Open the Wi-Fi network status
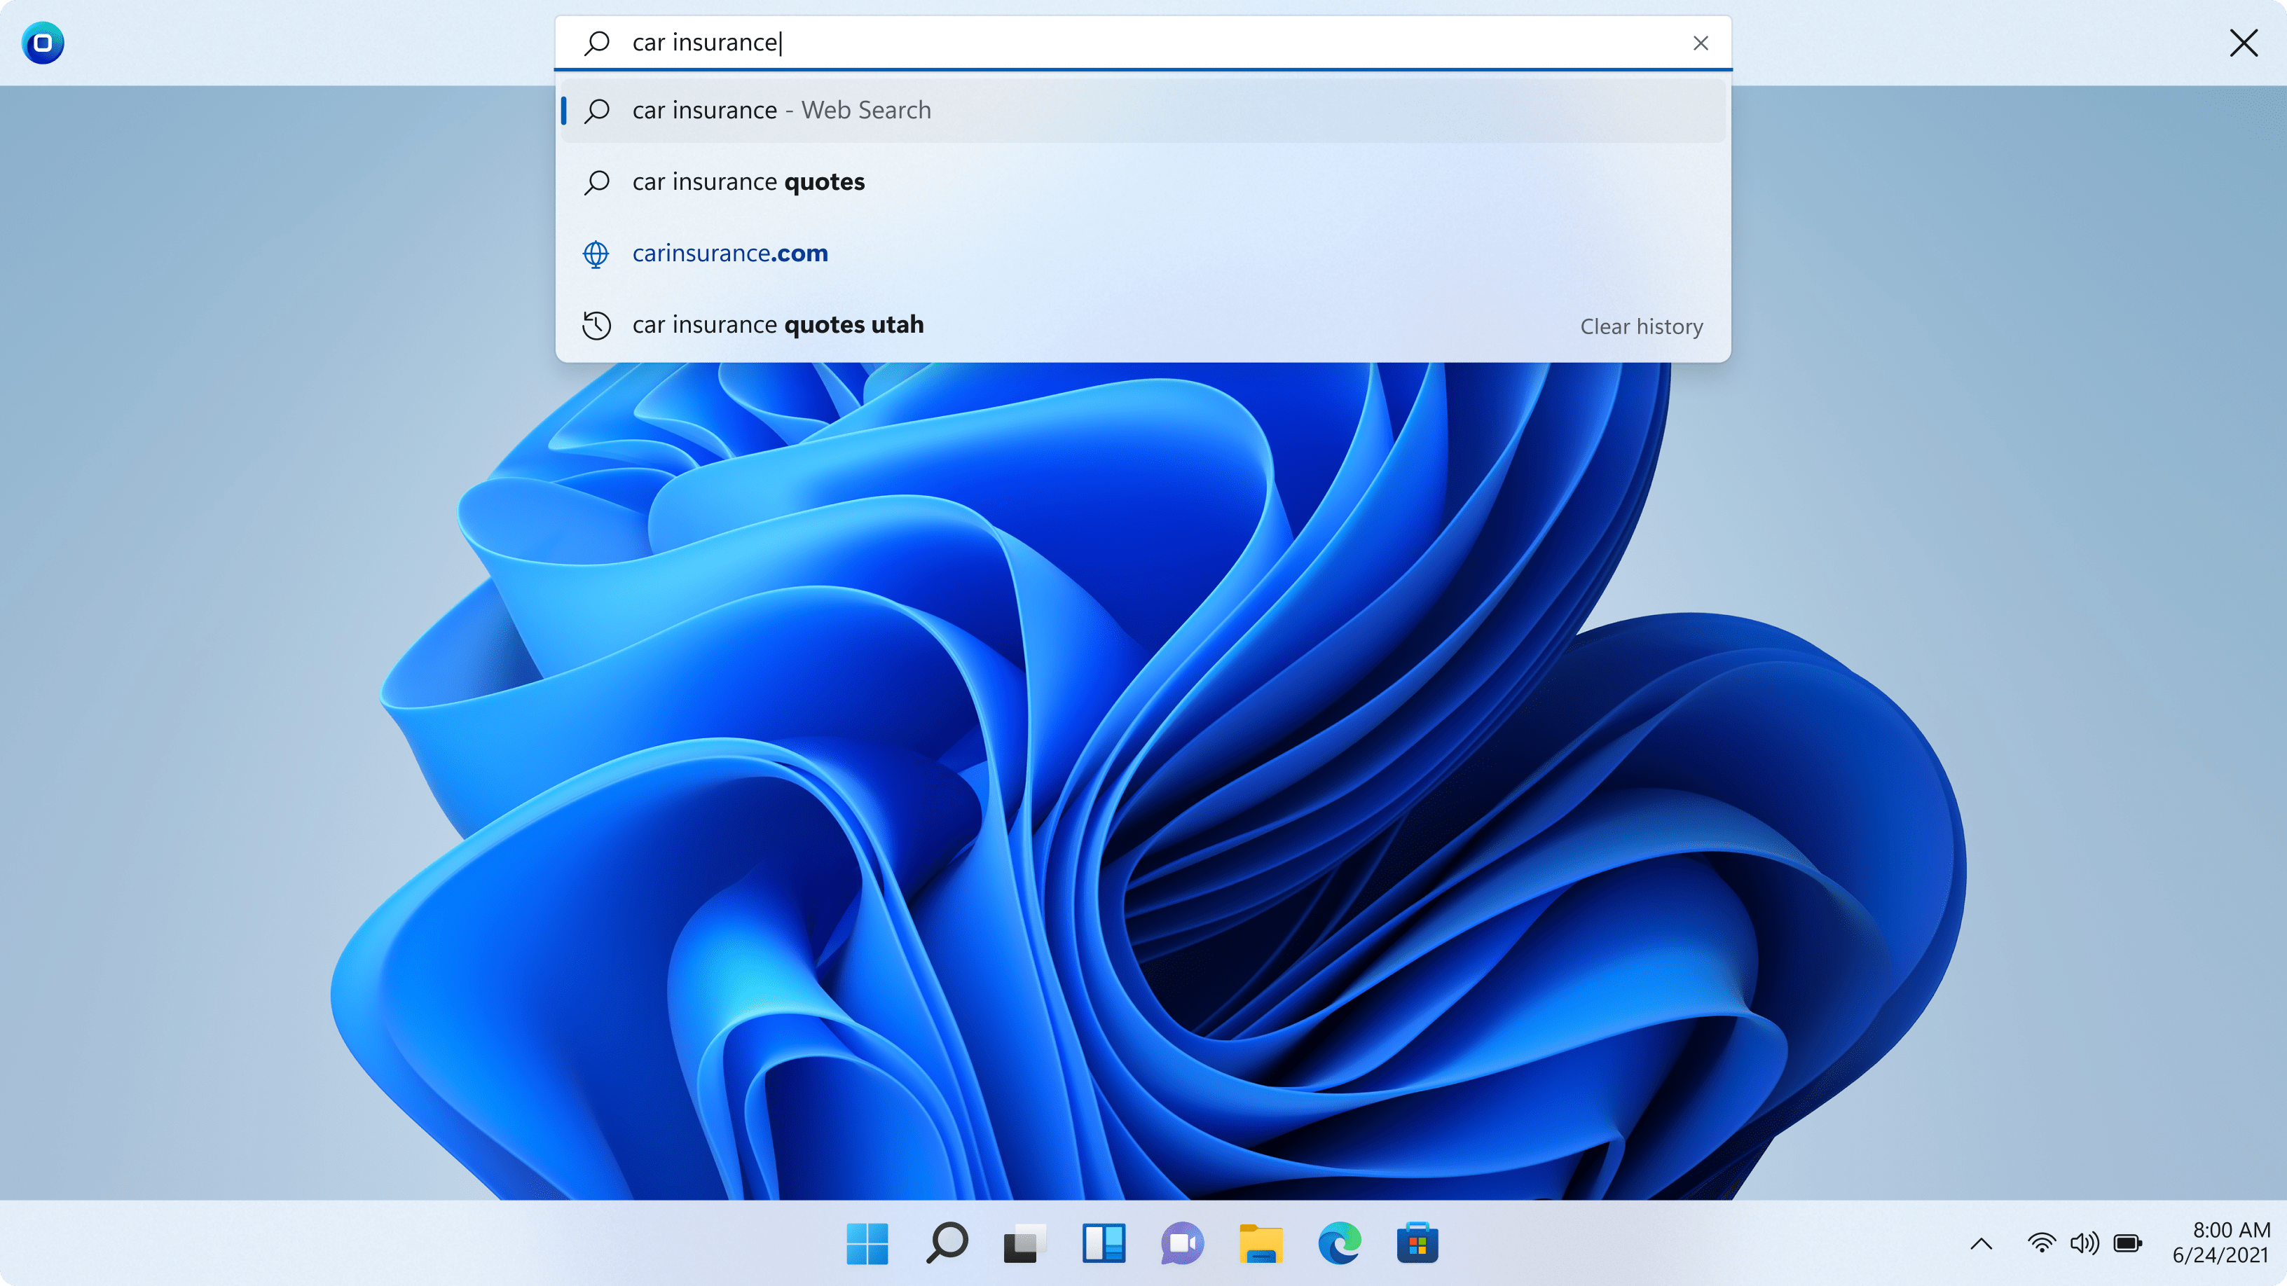 (x=2041, y=1243)
